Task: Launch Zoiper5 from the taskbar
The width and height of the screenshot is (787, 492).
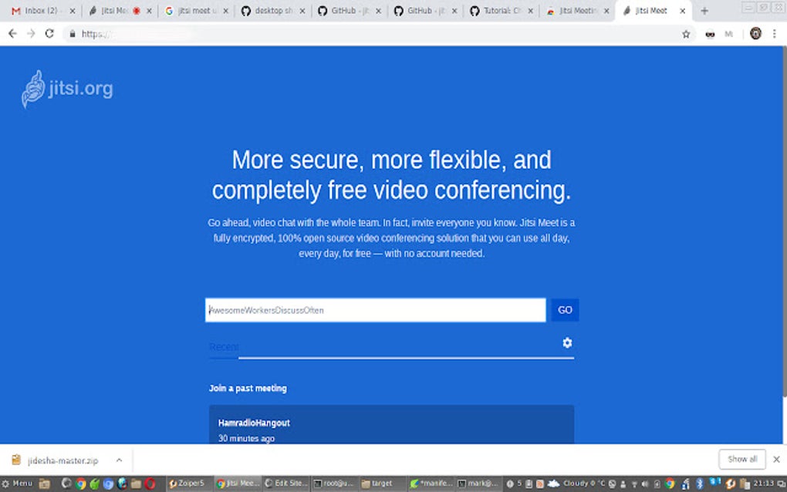Action: pyautogui.click(x=187, y=484)
